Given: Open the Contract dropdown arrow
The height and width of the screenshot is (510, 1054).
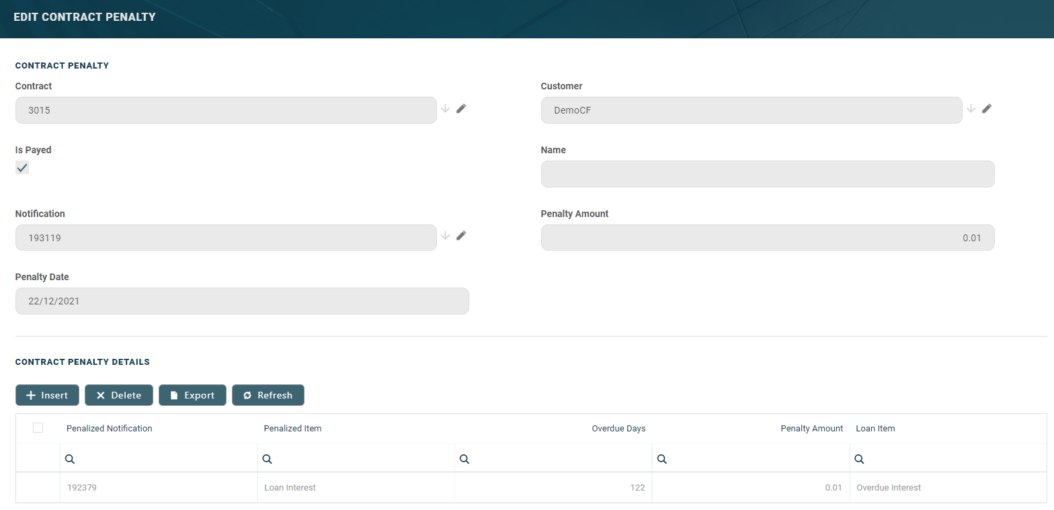Looking at the screenshot, I should [x=445, y=108].
